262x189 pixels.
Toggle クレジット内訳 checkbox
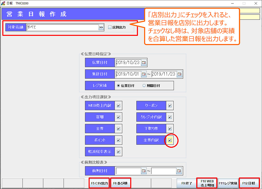click(170, 117)
